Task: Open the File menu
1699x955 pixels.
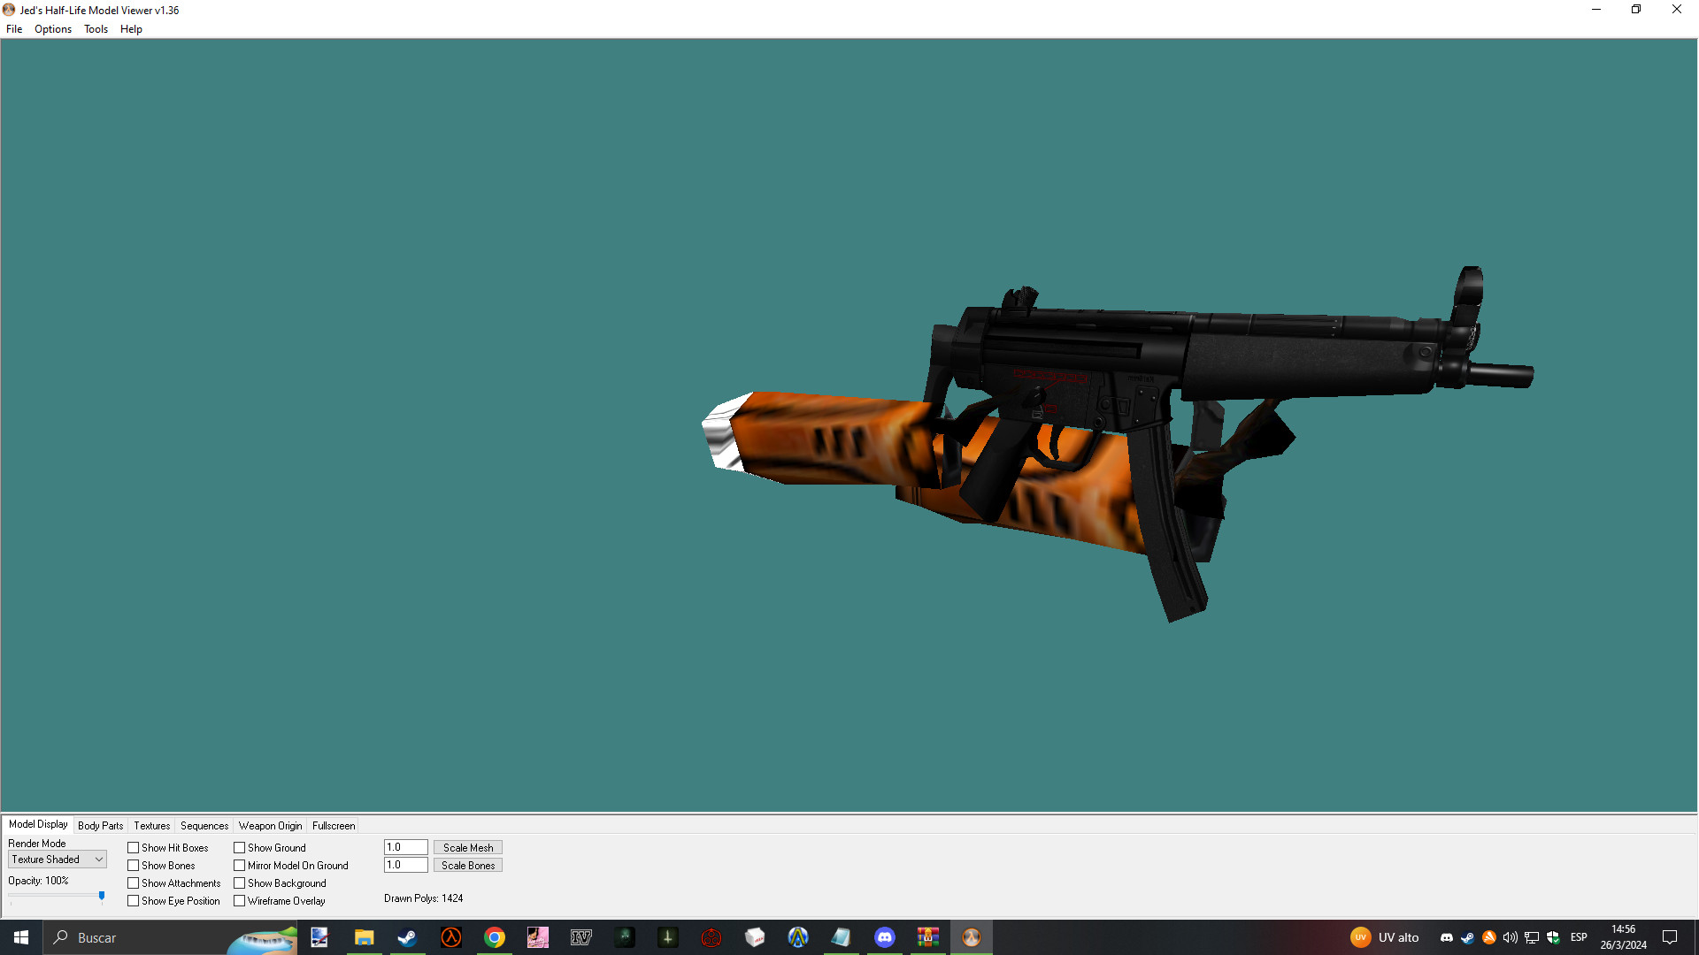Action: [x=13, y=29]
